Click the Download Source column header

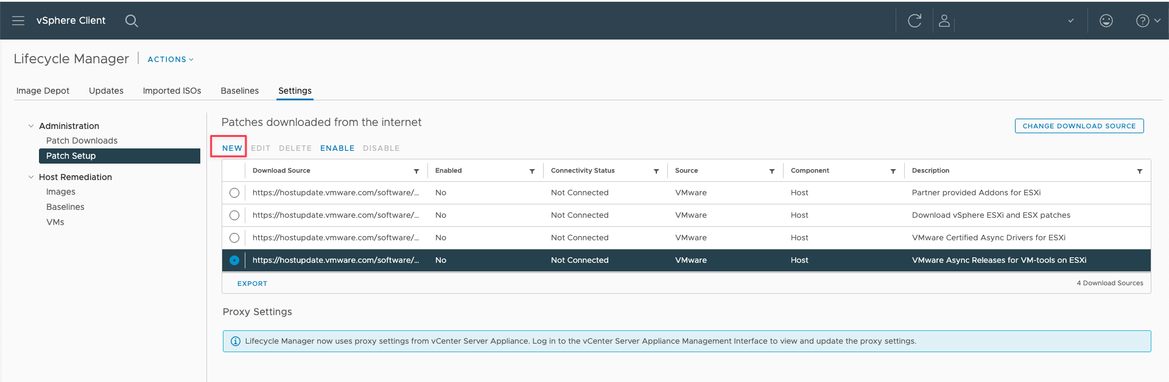tap(281, 171)
